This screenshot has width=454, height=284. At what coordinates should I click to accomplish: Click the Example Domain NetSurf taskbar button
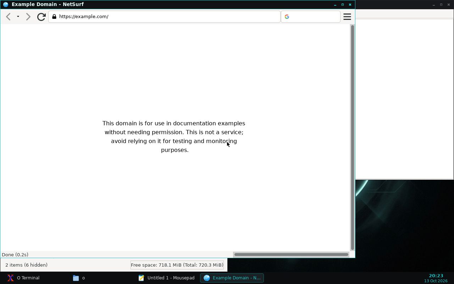click(x=232, y=278)
